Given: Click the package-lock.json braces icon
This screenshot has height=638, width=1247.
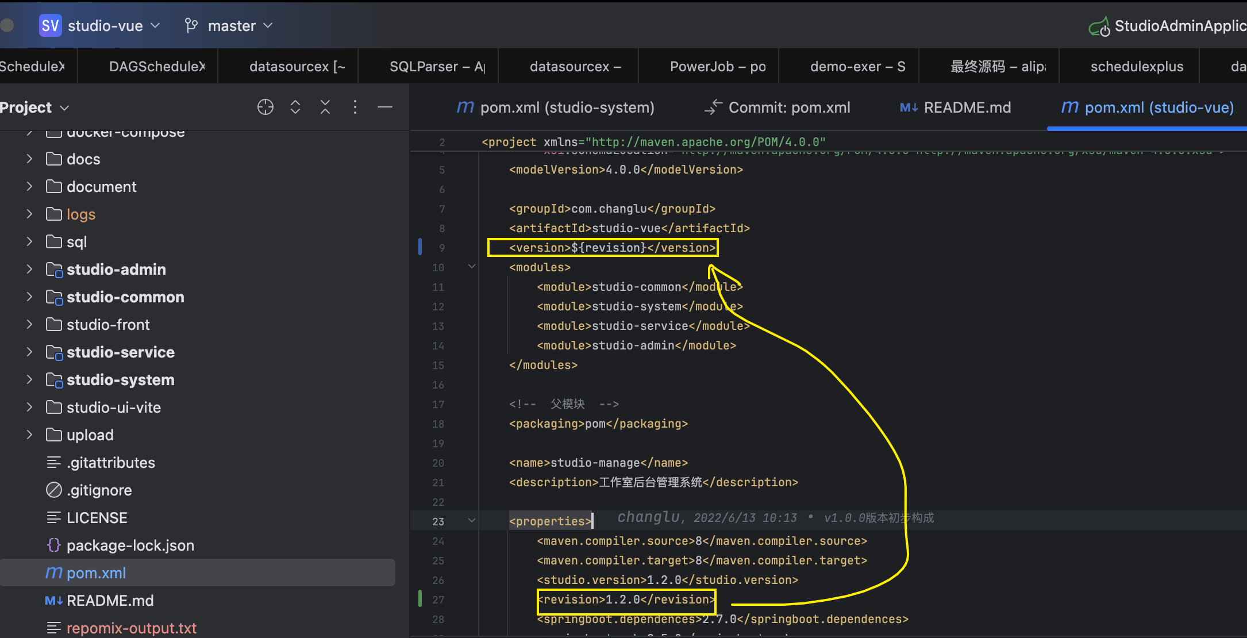Looking at the screenshot, I should tap(54, 545).
